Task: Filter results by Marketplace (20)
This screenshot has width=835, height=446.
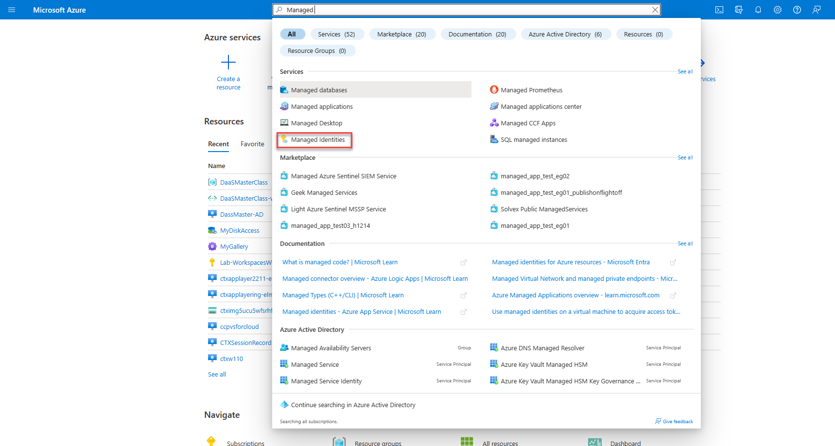Action: pyautogui.click(x=401, y=34)
